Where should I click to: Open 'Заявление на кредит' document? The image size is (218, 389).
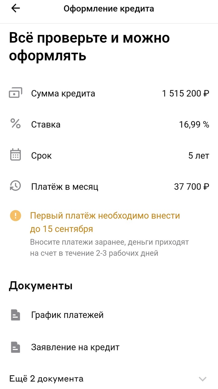click(x=75, y=347)
